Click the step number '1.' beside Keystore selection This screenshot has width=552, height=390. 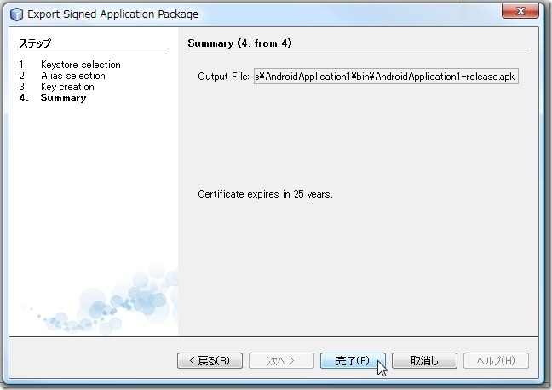tap(23, 65)
